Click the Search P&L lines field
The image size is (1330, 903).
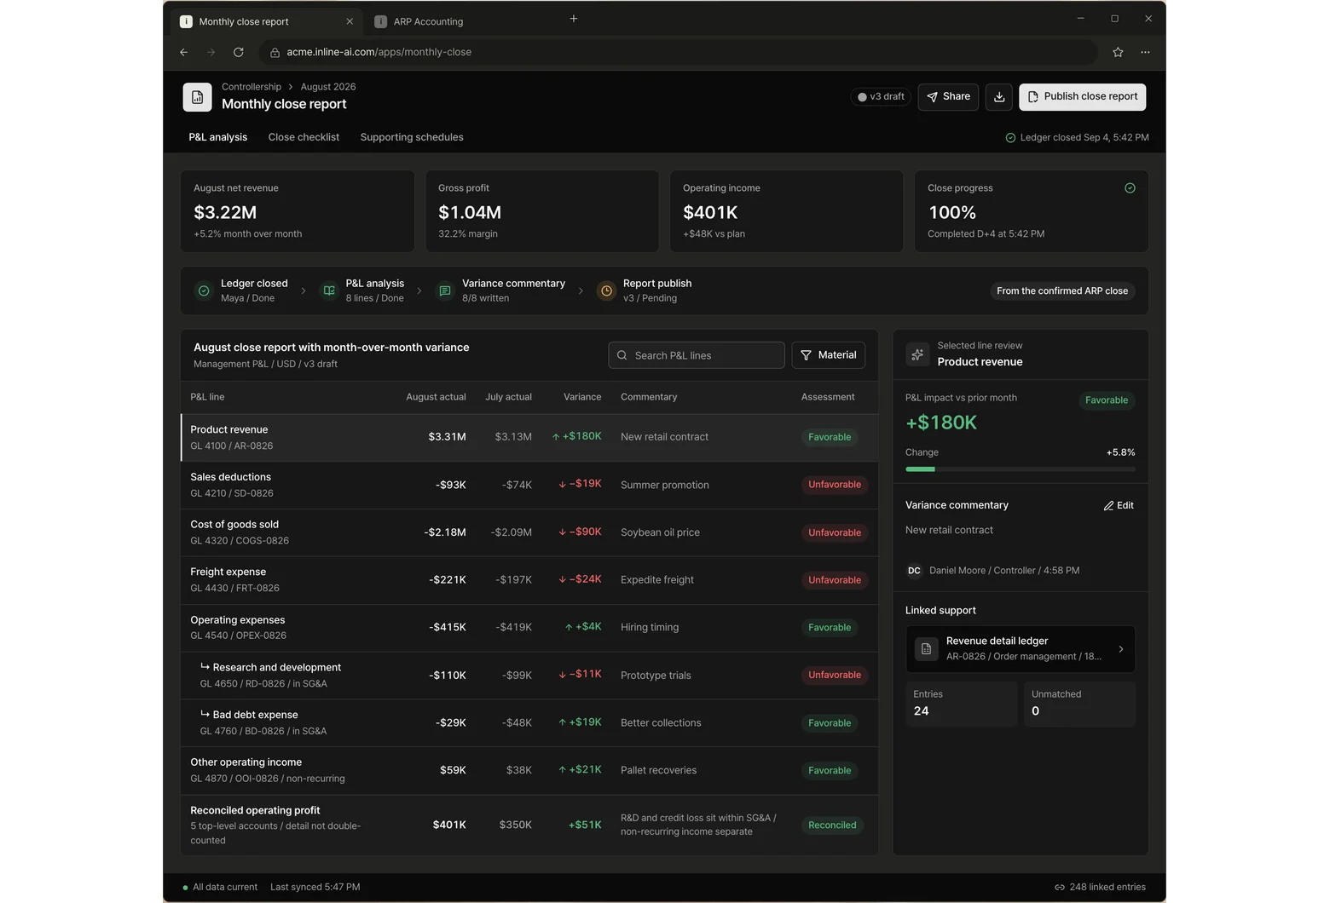(697, 355)
